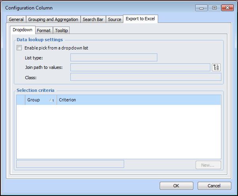The width and height of the screenshot is (238, 196).
Task: Select the Export to Excel tab
Action: [x=140, y=19]
